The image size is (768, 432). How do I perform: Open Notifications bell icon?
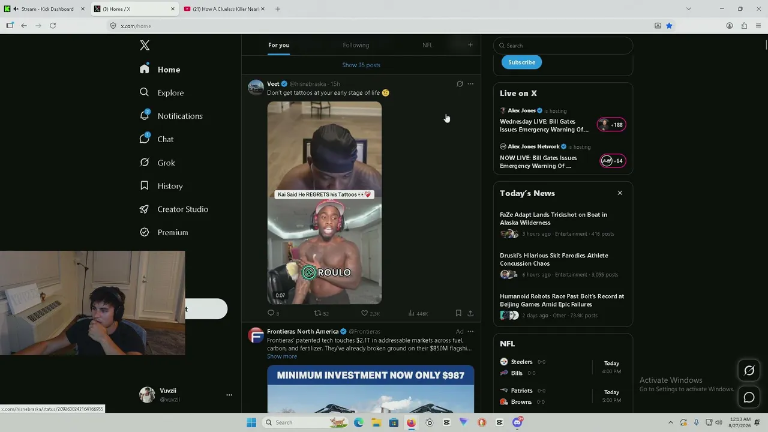tap(145, 115)
